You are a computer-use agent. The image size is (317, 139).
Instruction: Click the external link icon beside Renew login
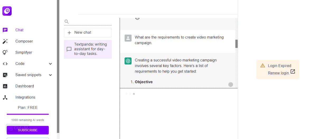tap(293, 71)
